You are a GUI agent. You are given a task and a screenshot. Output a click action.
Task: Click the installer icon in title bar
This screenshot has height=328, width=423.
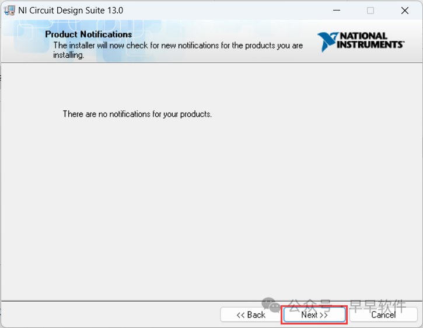[9, 11]
